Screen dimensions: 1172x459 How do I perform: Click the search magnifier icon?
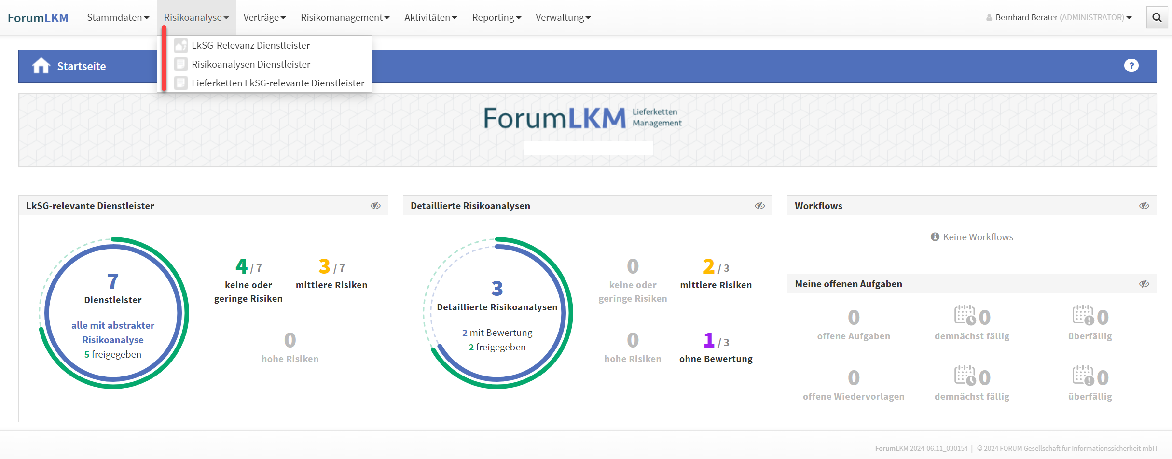tap(1157, 18)
